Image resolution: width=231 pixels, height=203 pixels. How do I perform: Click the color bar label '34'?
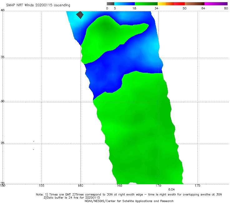(x=156, y=8)
